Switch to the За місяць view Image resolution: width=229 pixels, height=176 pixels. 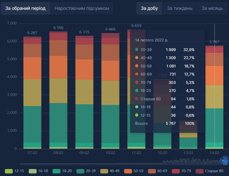[212, 8]
